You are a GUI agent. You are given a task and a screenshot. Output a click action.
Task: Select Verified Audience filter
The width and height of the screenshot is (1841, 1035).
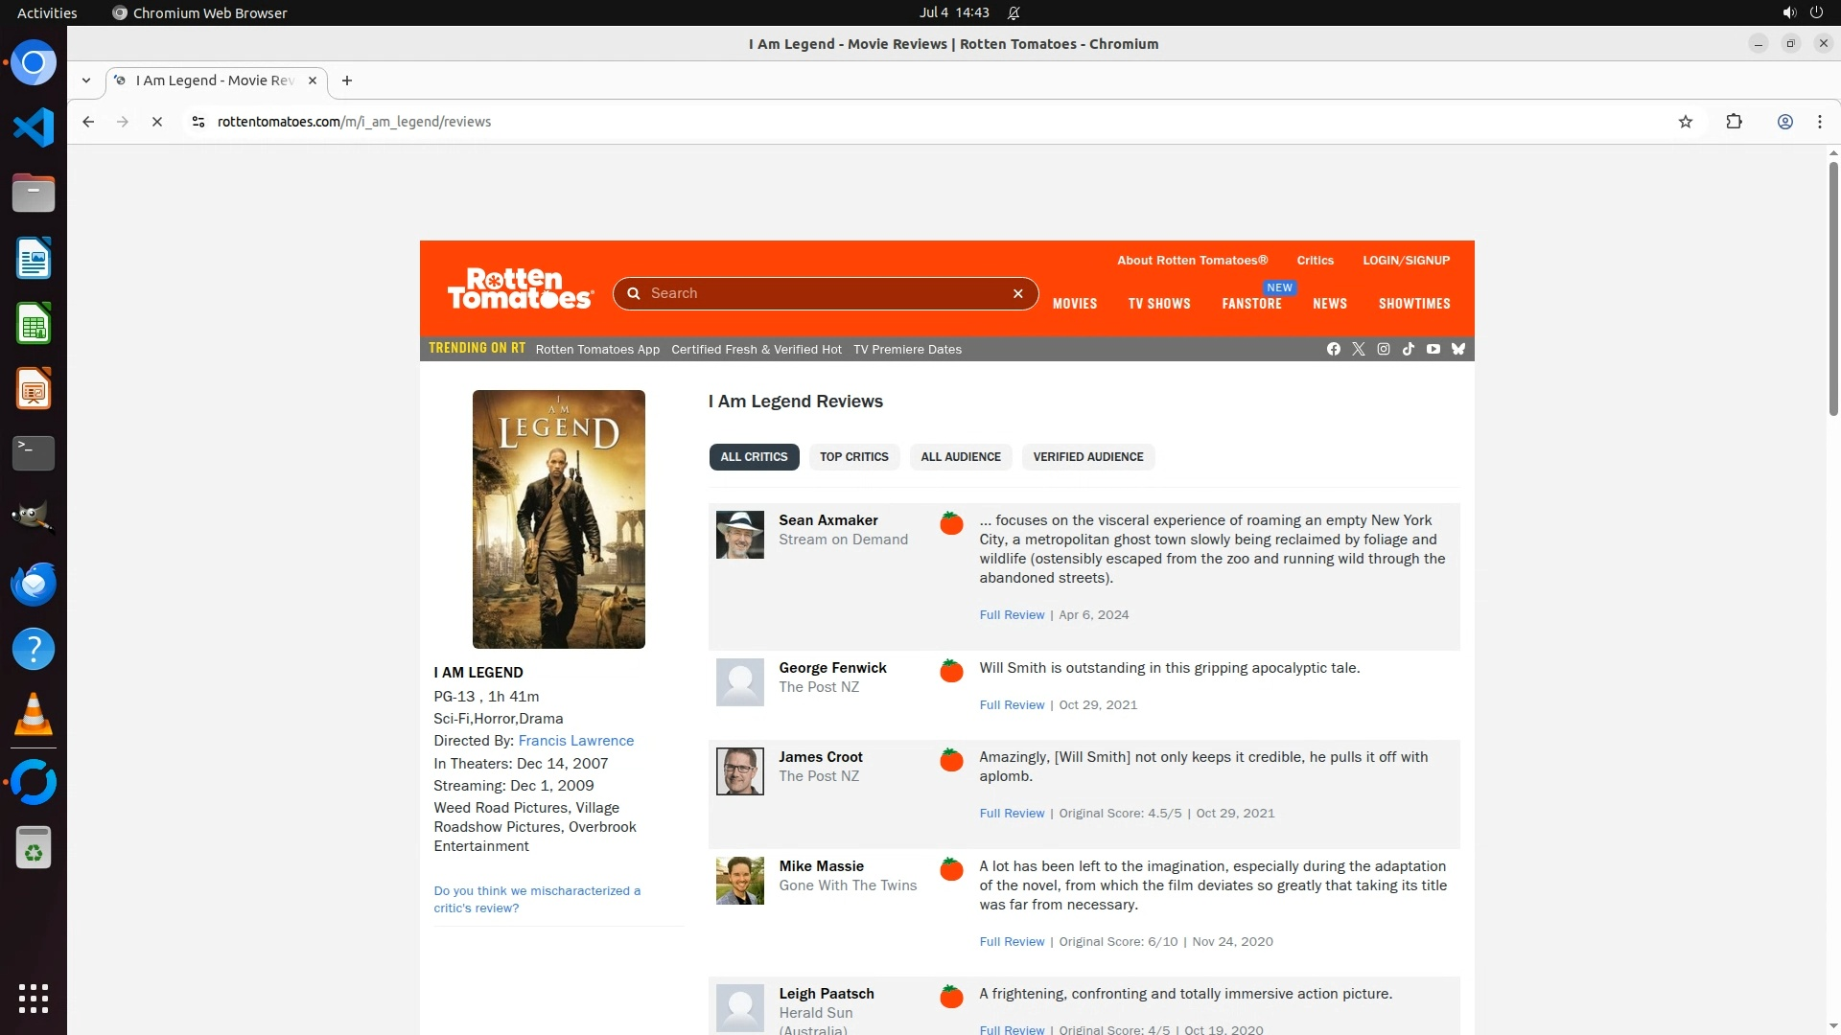click(1087, 457)
